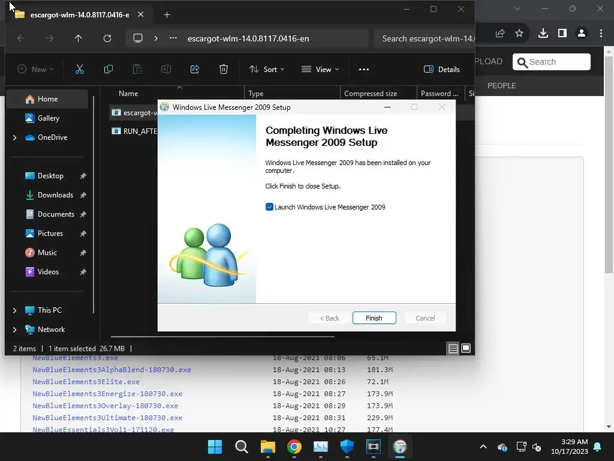This screenshot has width=614, height=461.
Task: Click the Chrome downloads icon
Action: point(543,34)
